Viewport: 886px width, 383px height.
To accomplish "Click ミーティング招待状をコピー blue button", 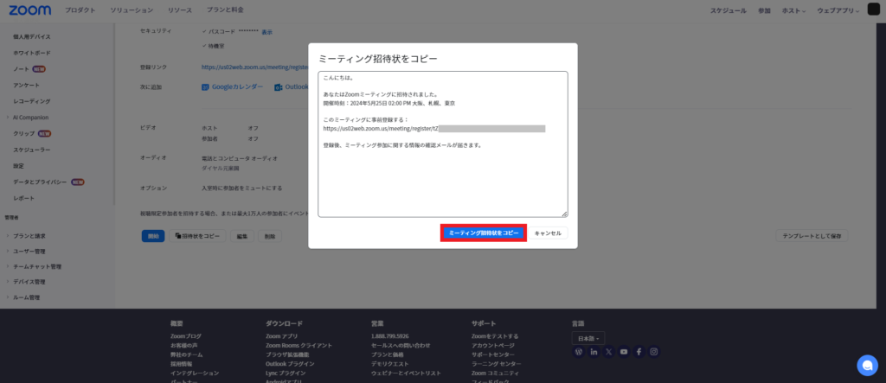I will [484, 233].
